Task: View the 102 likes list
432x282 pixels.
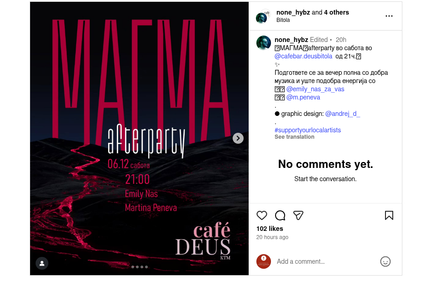Action: click(270, 229)
